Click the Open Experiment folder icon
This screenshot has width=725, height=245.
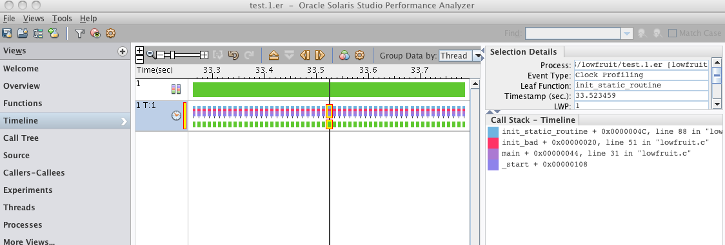(23, 33)
